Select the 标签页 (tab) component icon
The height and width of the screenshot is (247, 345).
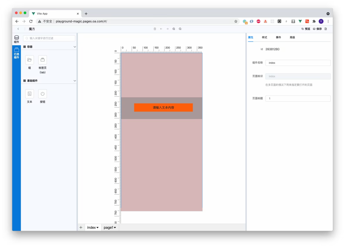click(x=42, y=60)
